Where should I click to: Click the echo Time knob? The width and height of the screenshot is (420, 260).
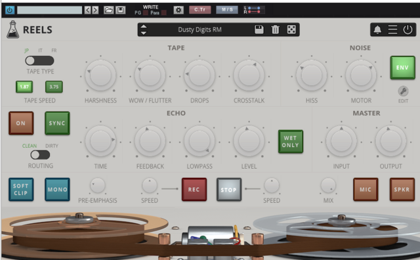click(x=100, y=141)
